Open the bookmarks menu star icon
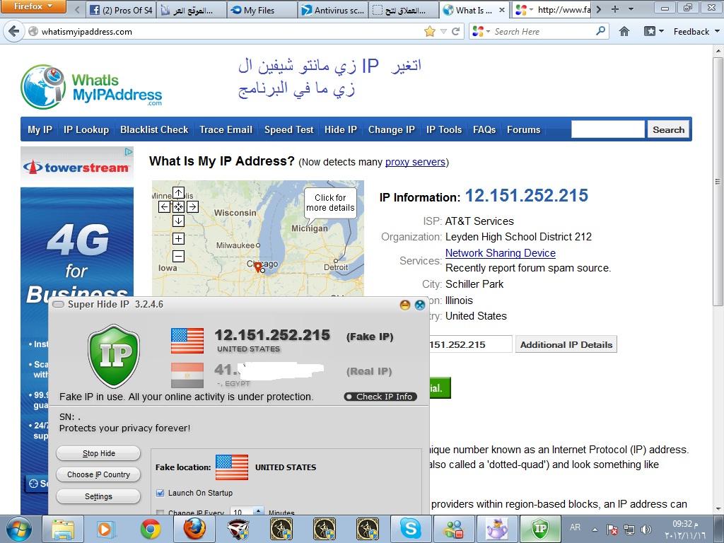The height and width of the screenshot is (543, 724). click(x=650, y=31)
